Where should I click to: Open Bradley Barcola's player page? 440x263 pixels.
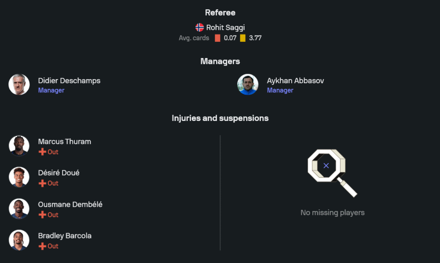(65, 236)
